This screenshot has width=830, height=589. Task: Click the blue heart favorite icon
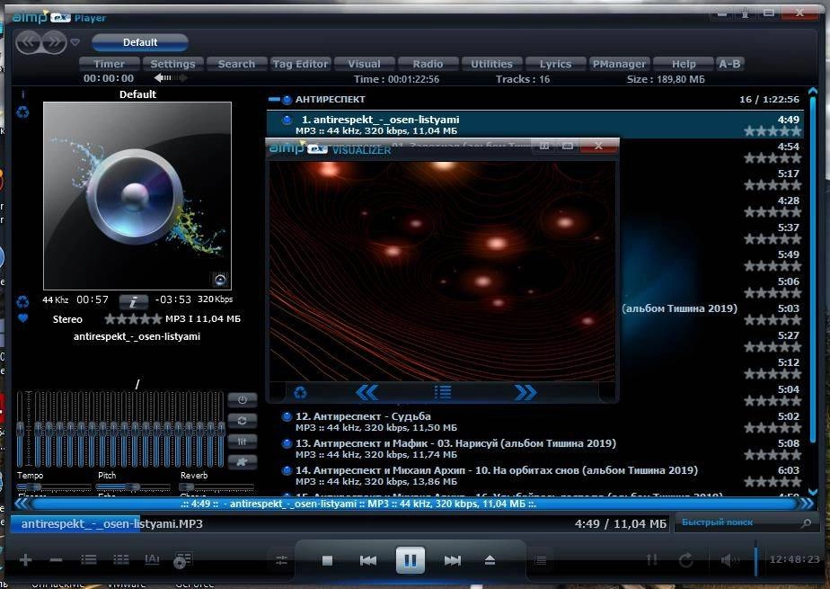22,318
